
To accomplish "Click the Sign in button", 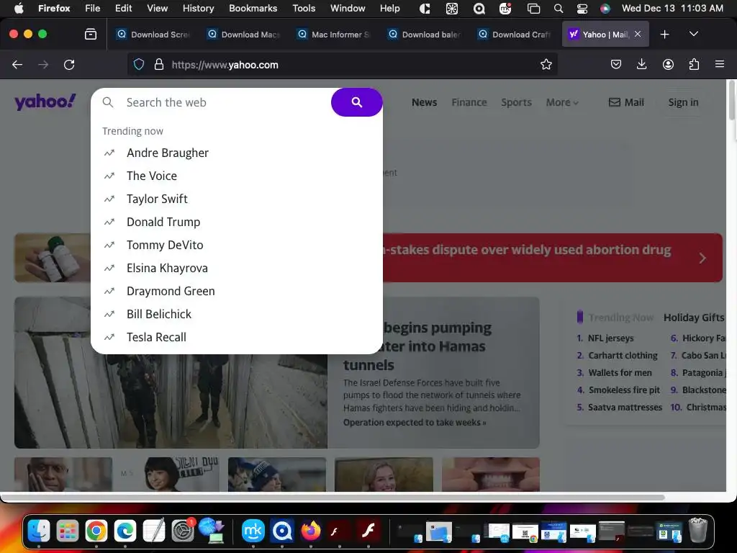I will (684, 102).
